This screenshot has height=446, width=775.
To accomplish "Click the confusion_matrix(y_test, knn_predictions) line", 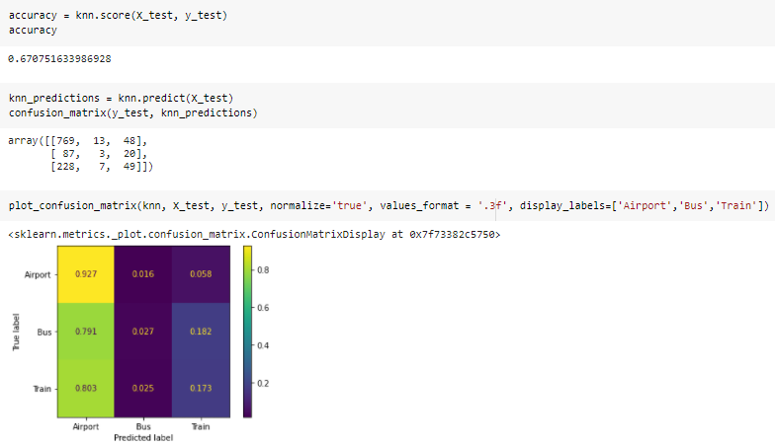I will tap(132, 113).
